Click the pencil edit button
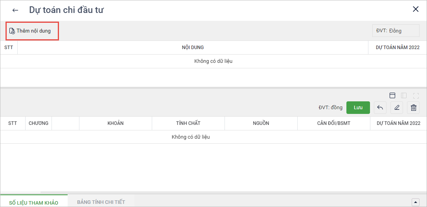The image size is (427, 207). pos(397,108)
